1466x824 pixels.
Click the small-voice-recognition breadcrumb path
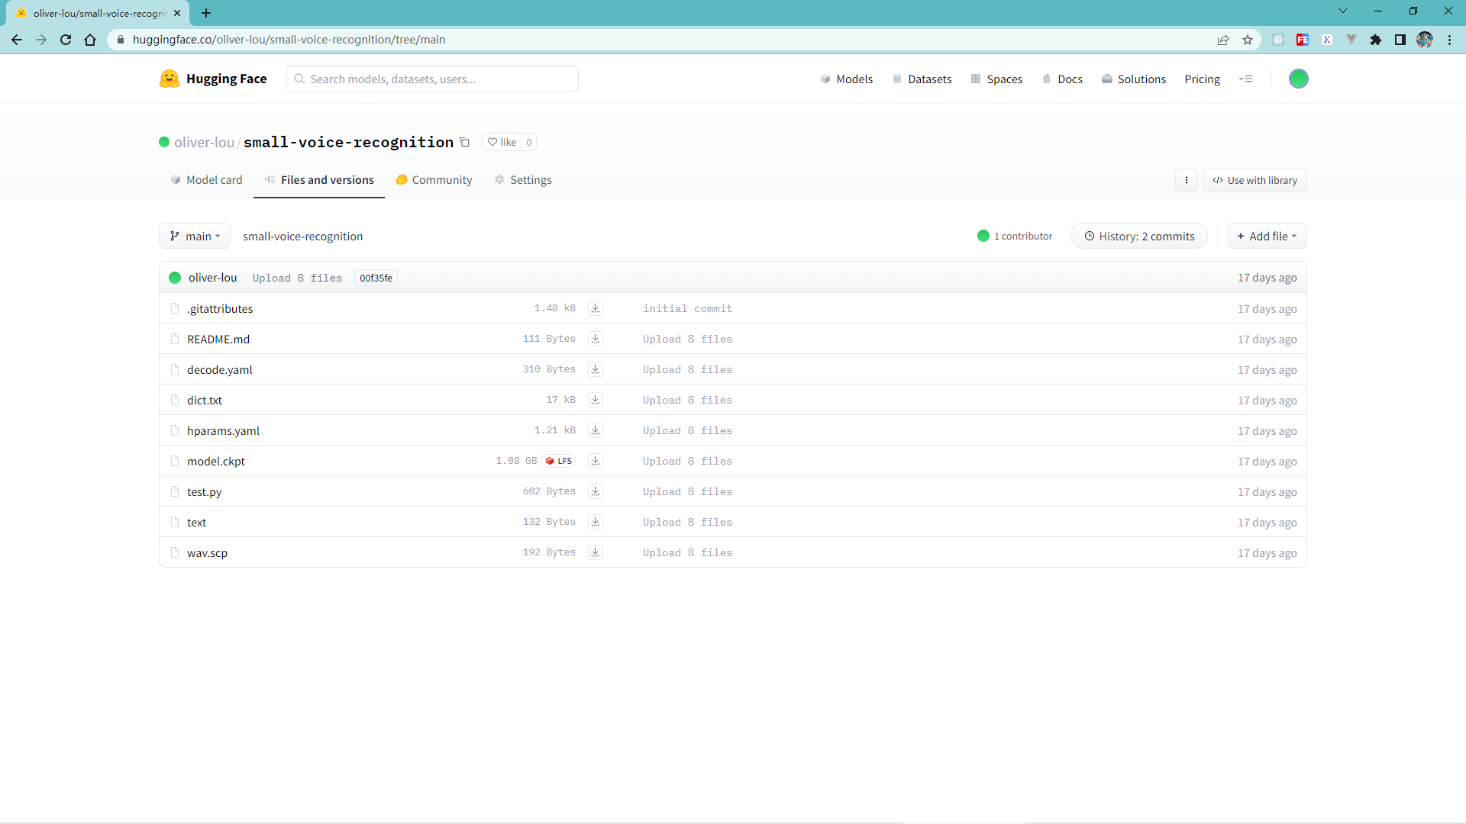tap(302, 236)
